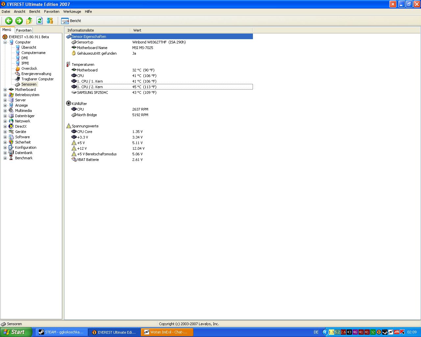Click the +12 V row icon
This screenshot has height=337, width=421.
(74, 148)
